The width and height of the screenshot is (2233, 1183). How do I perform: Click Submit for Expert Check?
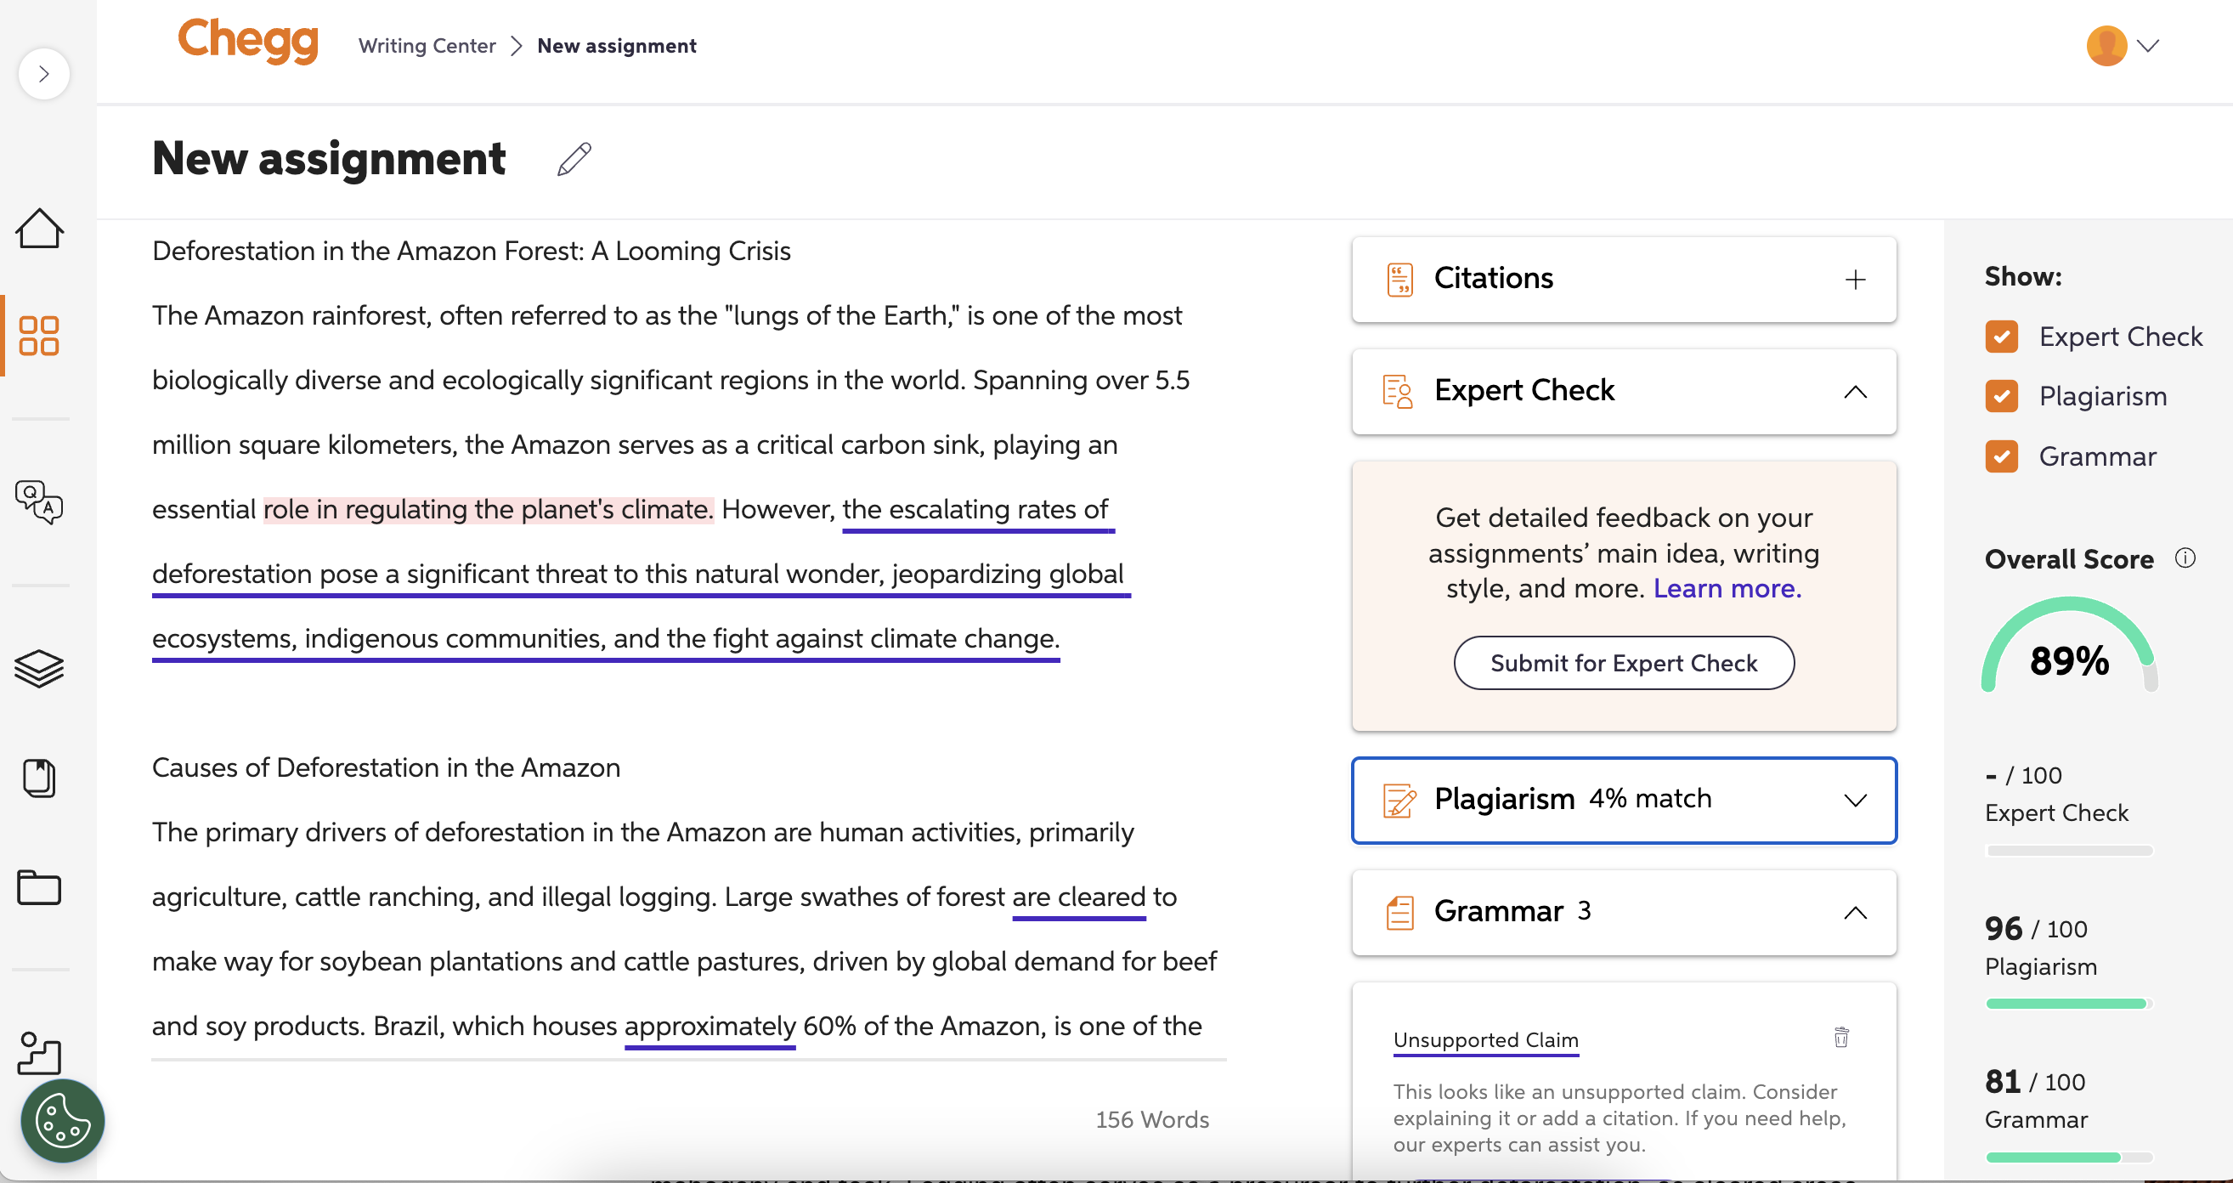tap(1624, 662)
